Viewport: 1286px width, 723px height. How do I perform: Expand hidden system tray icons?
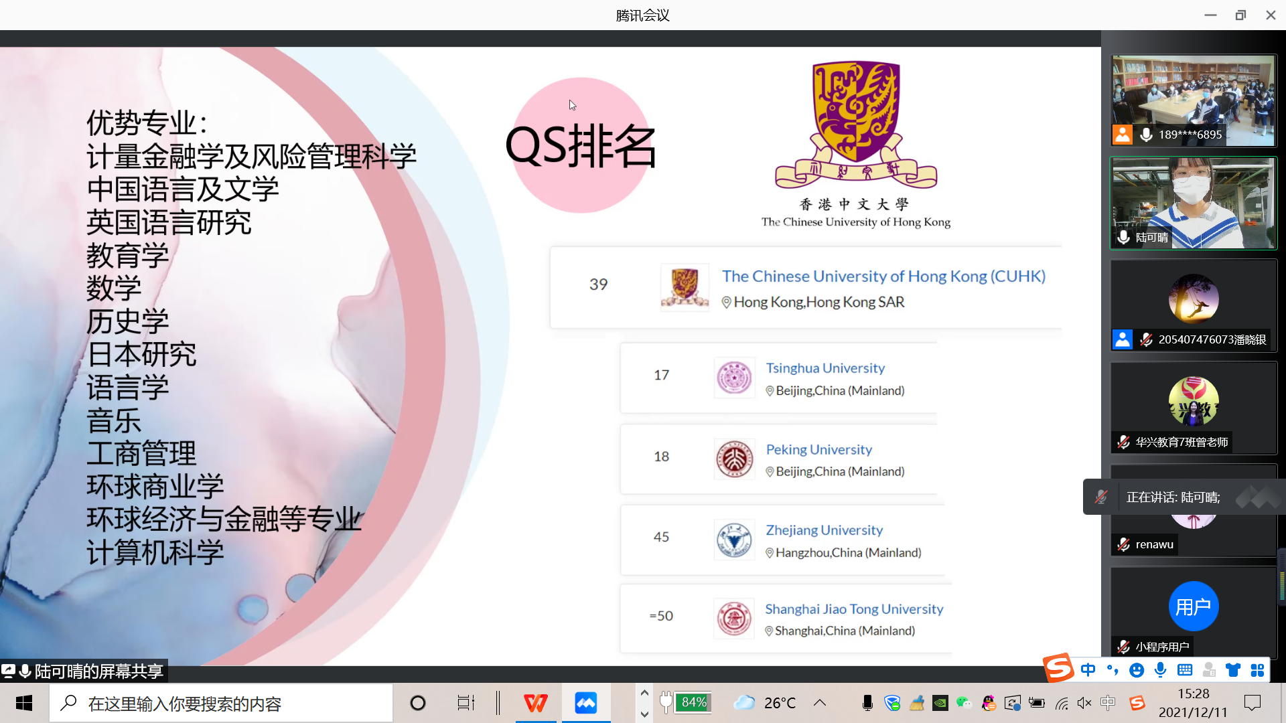[x=820, y=703]
